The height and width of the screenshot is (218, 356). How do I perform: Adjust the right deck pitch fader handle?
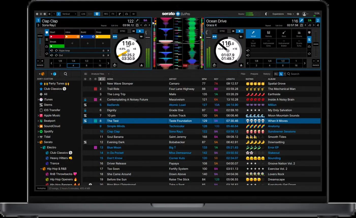pos(316,44)
